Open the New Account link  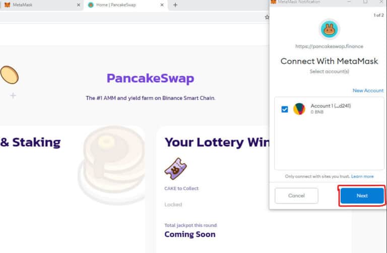click(368, 90)
